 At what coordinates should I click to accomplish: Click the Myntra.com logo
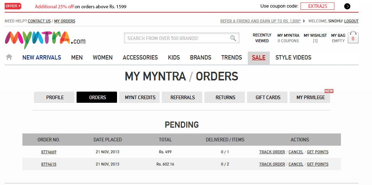click(45, 39)
